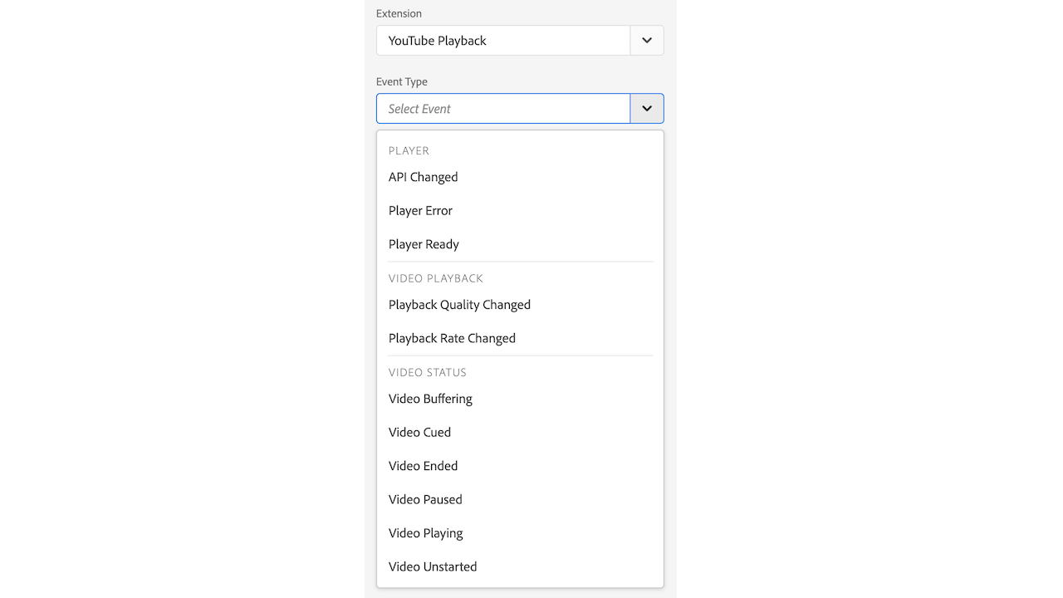This screenshot has height=598, width=1063.
Task: Select the Player Error event
Action: (420, 210)
